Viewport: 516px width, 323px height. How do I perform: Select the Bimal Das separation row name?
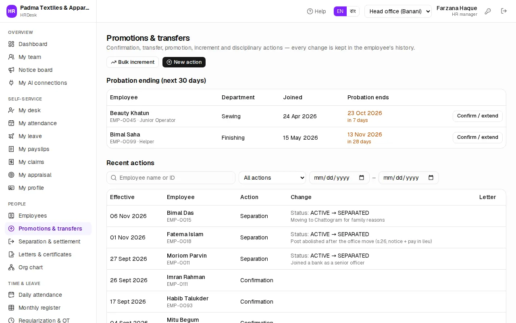(x=180, y=213)
